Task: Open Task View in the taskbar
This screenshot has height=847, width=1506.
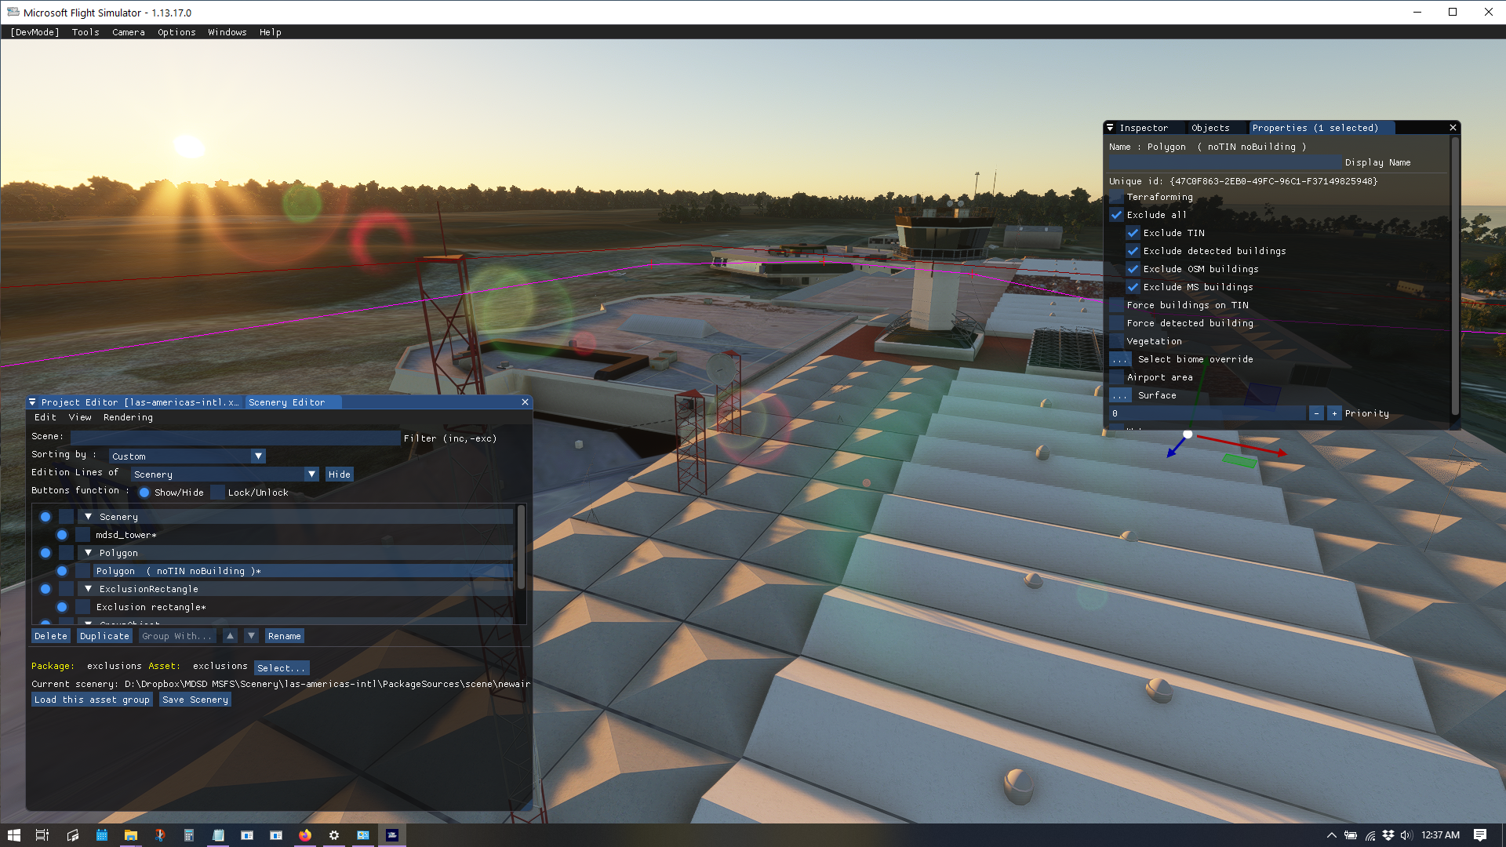Action: pyautogui.click(x=42, y=835)
